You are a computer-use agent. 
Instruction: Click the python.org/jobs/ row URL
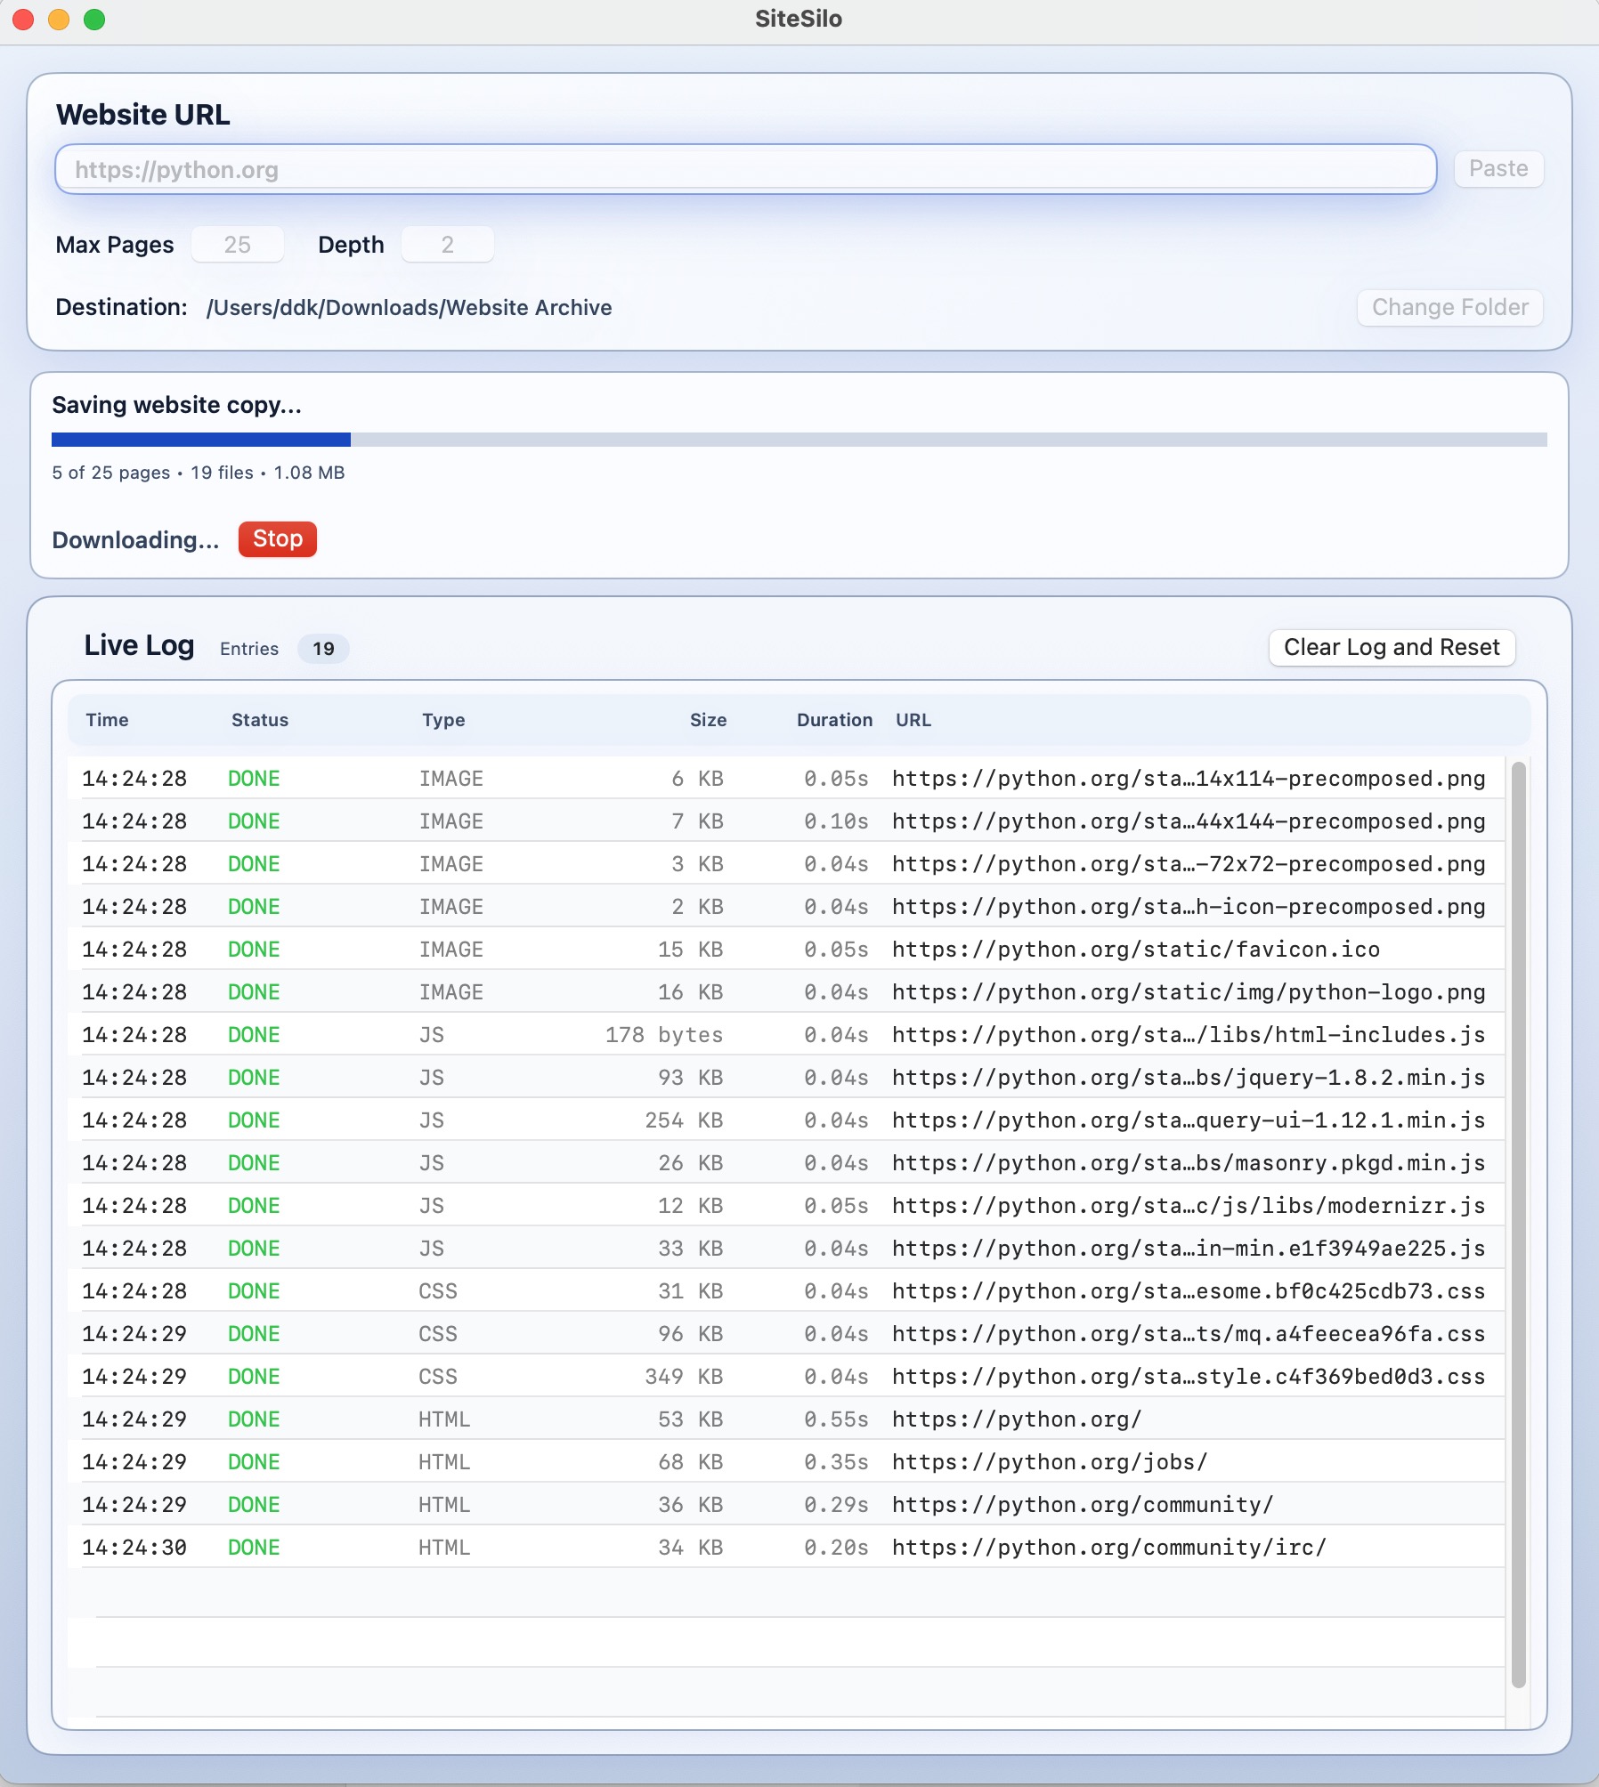(1050, 1462)
